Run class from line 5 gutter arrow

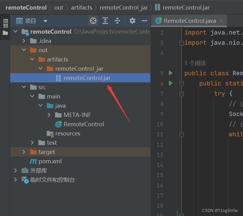170,73
